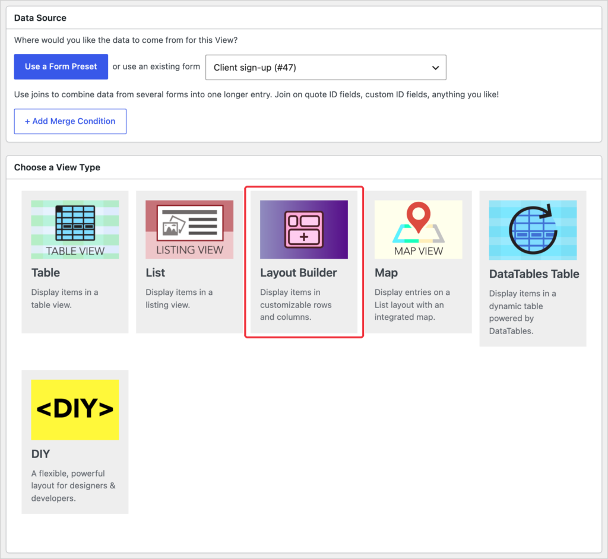Click the DataTables Table title
Screen dimensions: 608x559
pos(534,274)
